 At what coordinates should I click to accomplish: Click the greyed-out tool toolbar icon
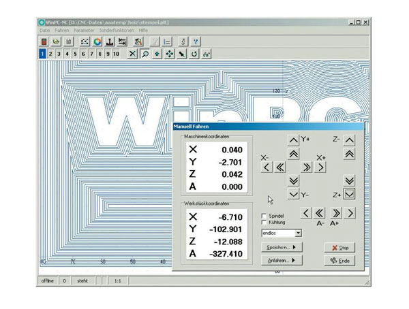[x=155, y=42]
